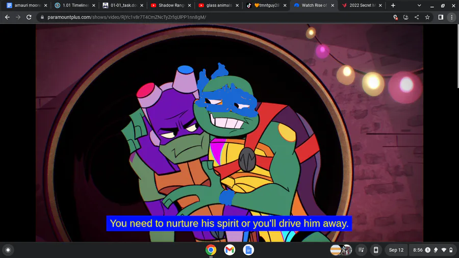The height and width of the screenshot is (258, 459).
Task: Open Google Docs from the shelf
Action: (x=248, y=250)
